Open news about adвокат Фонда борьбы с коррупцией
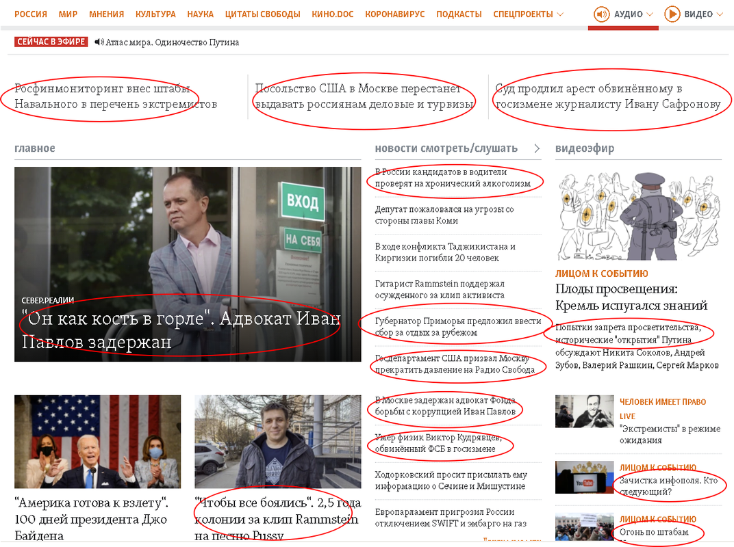The height and width of the screenshot is (547, 734). [x=445, y=406]
